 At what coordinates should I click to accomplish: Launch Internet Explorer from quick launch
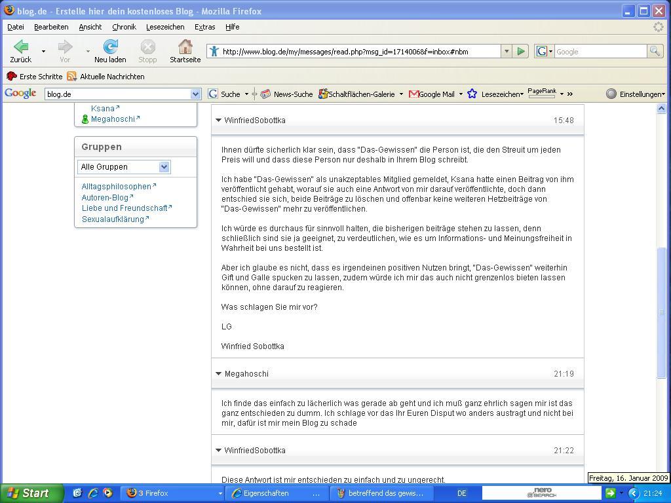tap(93, 493)
